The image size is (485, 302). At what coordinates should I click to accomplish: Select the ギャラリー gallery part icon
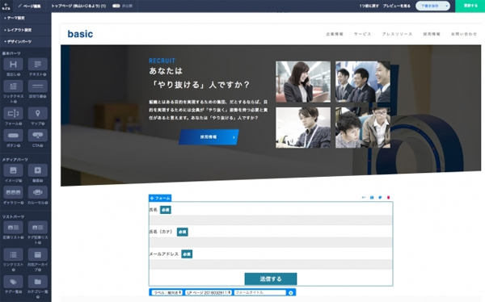click(13, 192)
